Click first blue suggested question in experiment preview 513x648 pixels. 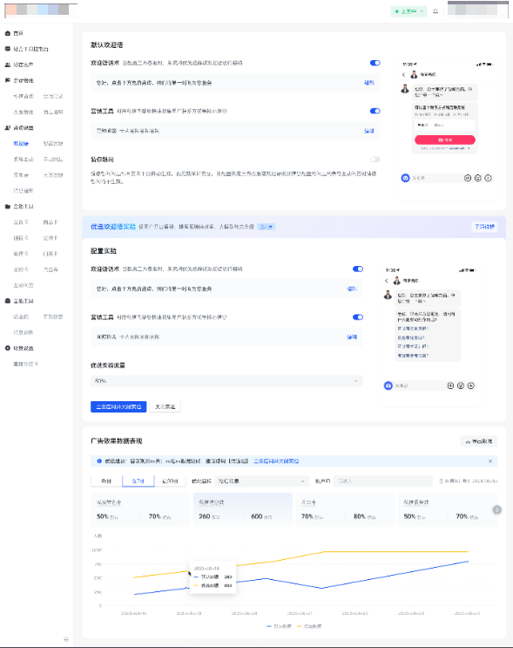413,328
